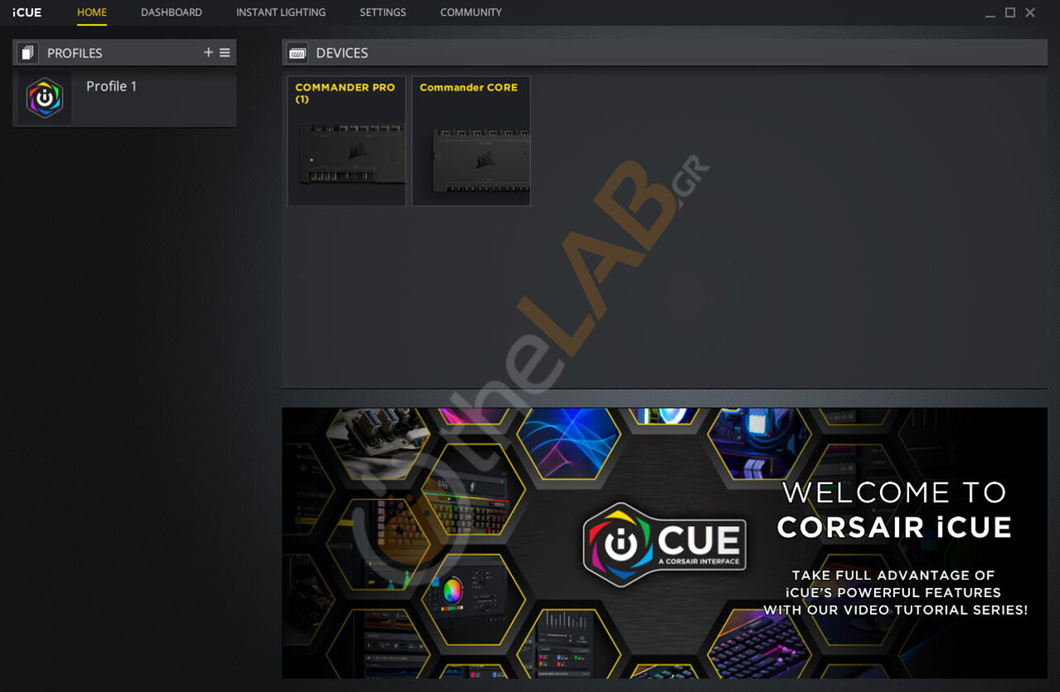Open the Commander CORE device tile
Viewport: 1060px width, 692px height.
tap(471, 141)
